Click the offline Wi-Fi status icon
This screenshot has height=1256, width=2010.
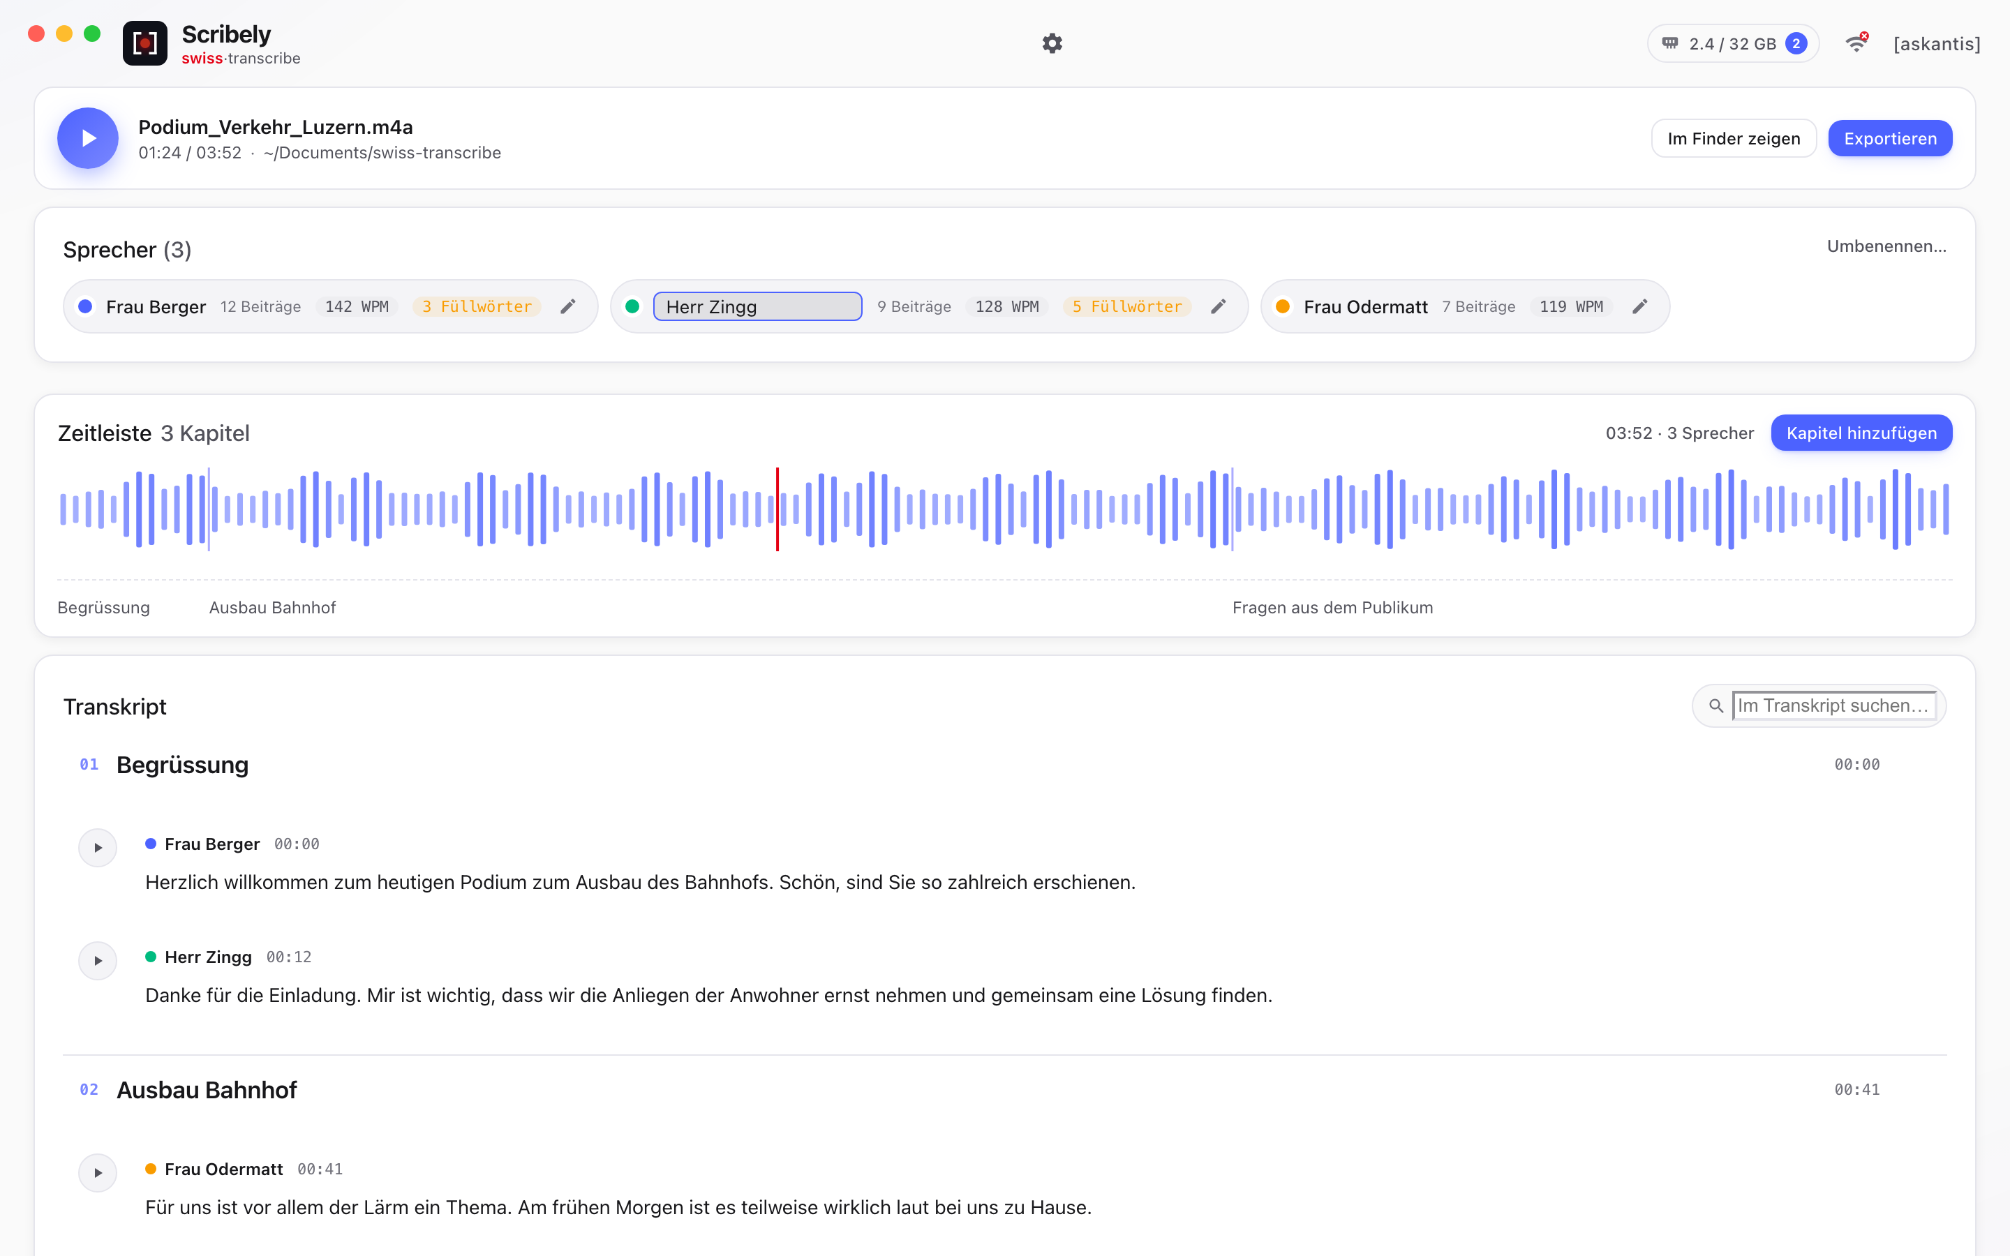tap(1856, 43)
